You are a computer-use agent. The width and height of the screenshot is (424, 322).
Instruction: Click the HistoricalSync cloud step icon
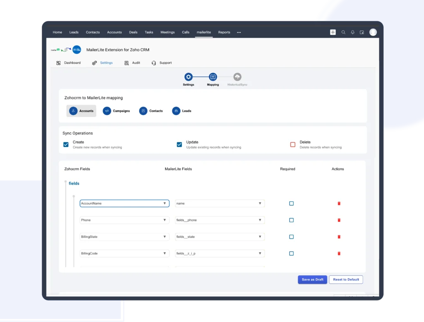click(237, 77)
